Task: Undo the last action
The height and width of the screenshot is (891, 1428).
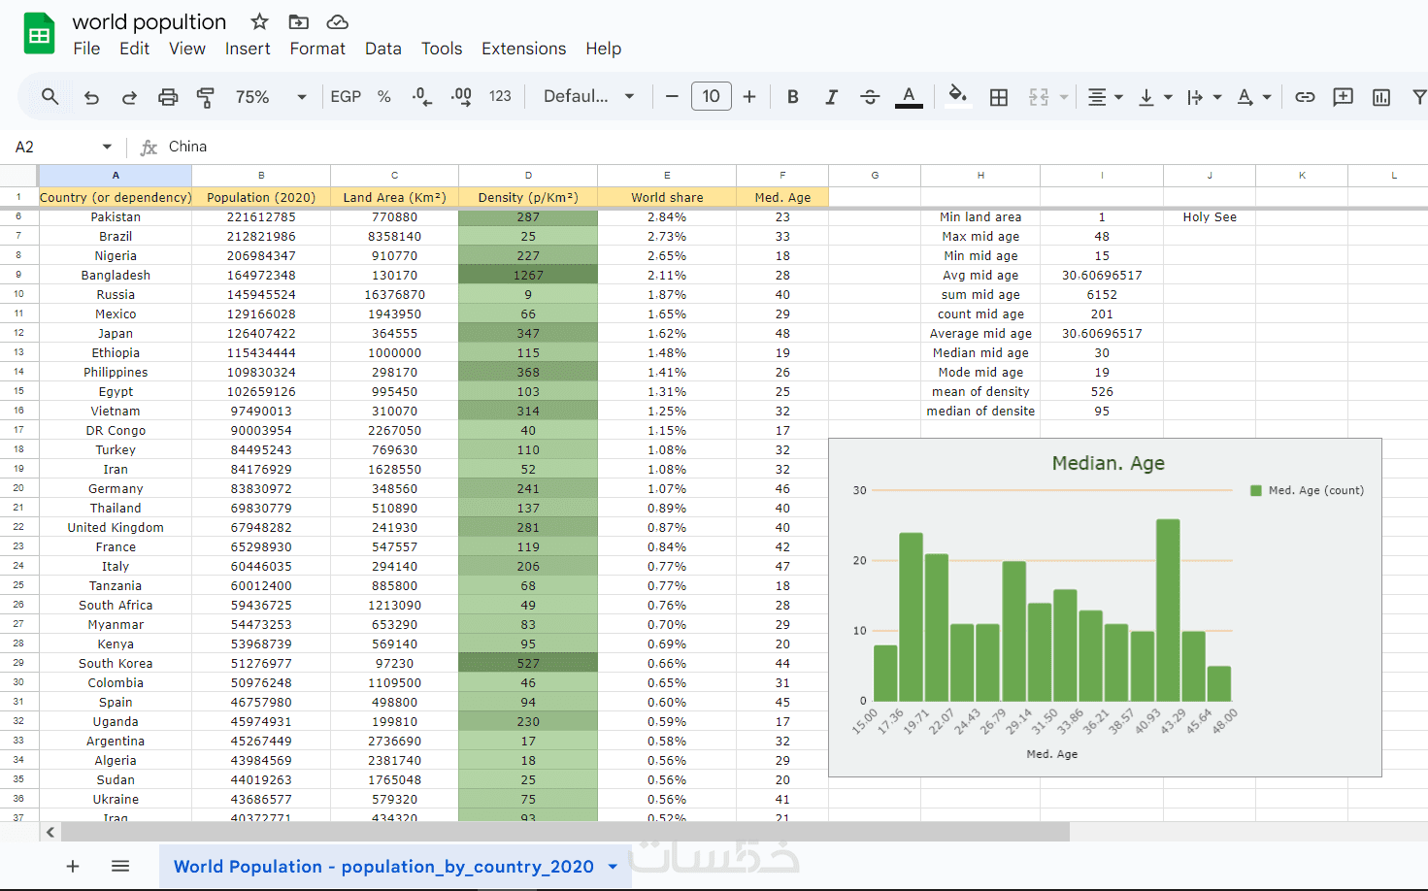Action: 91,97
